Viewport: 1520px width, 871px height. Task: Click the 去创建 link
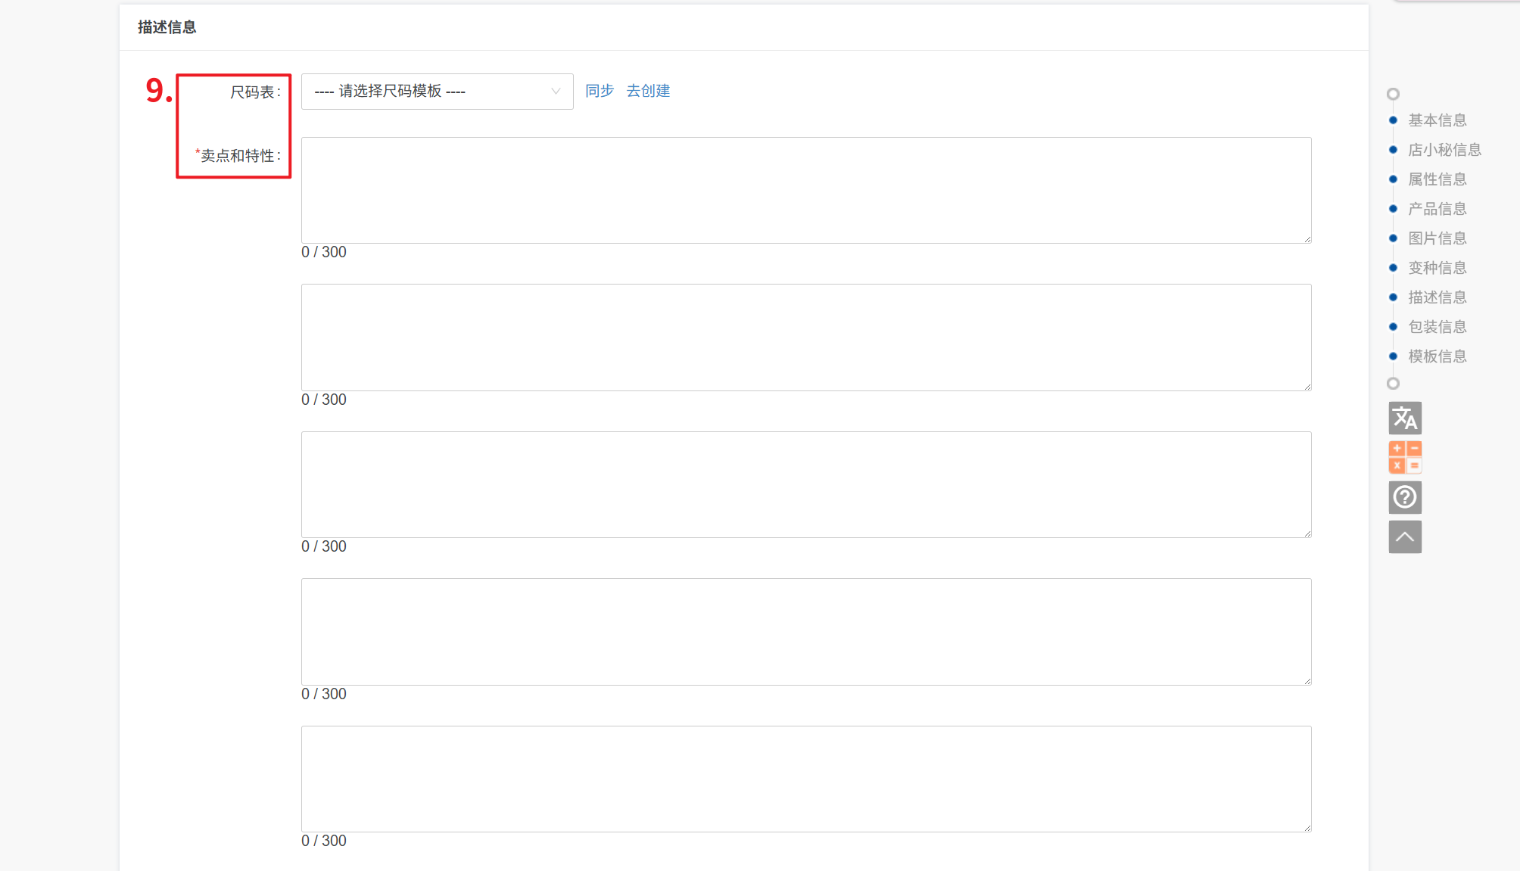[x=648, y=91]
